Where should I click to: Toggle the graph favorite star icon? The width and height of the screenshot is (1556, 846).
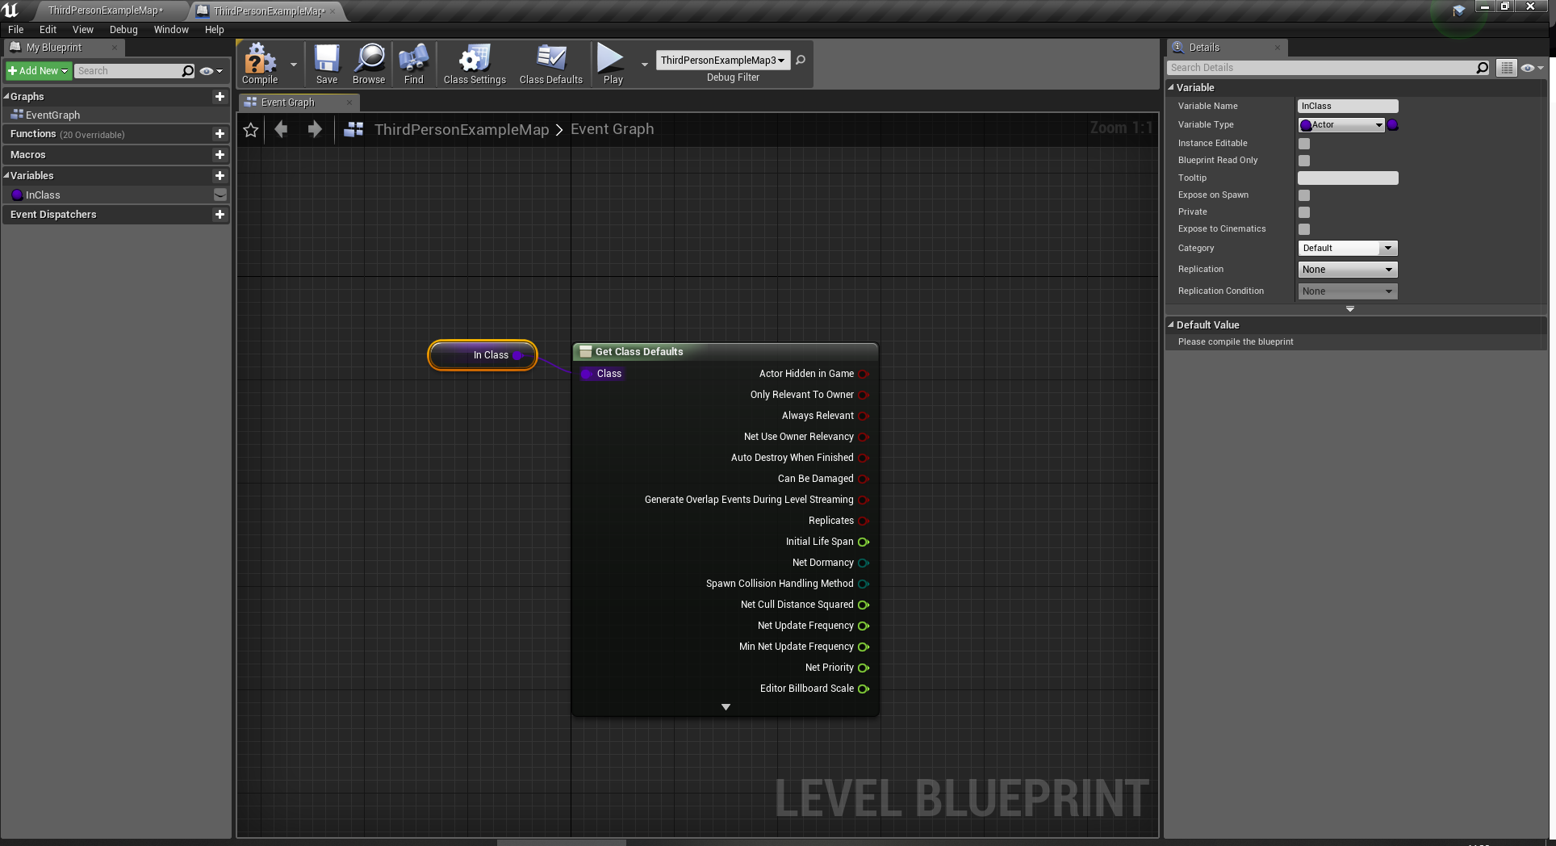[251, 129]
